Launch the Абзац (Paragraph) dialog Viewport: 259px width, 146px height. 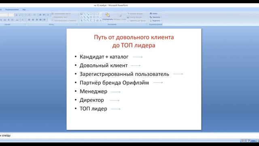(77, 24)
